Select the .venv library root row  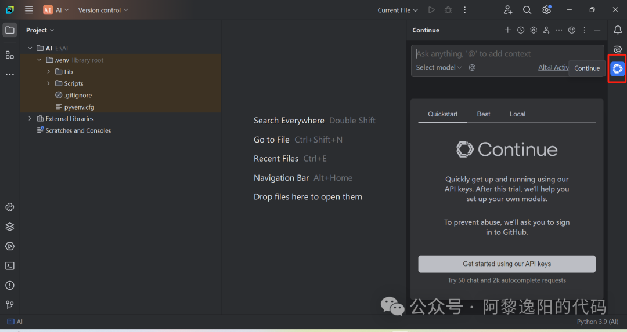tap(120, 60)
